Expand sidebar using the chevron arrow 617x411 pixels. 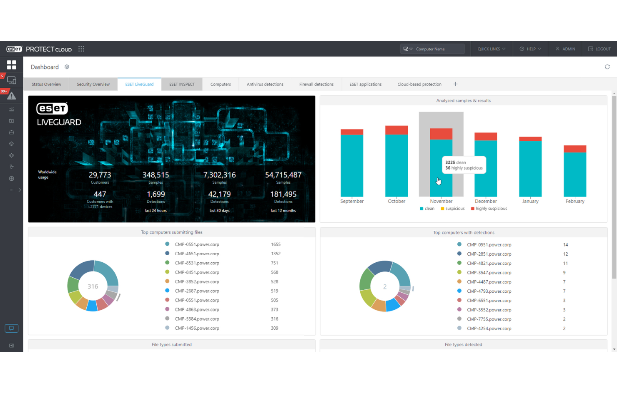click(20, 190)
